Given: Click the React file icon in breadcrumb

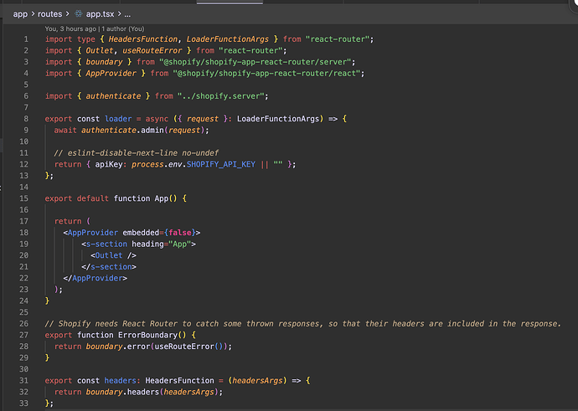Looking at the screenshot, I should (x=78, y=13).
